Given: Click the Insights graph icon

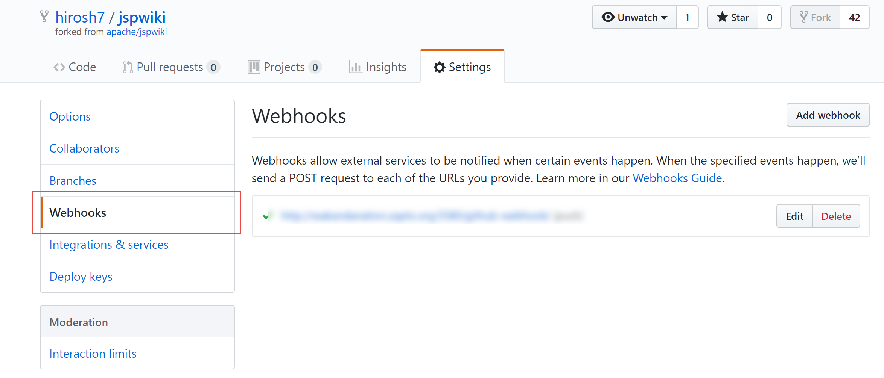Looking at the screenshot, I should (356, 67).
